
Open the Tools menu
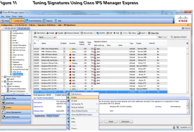[14, 17]
